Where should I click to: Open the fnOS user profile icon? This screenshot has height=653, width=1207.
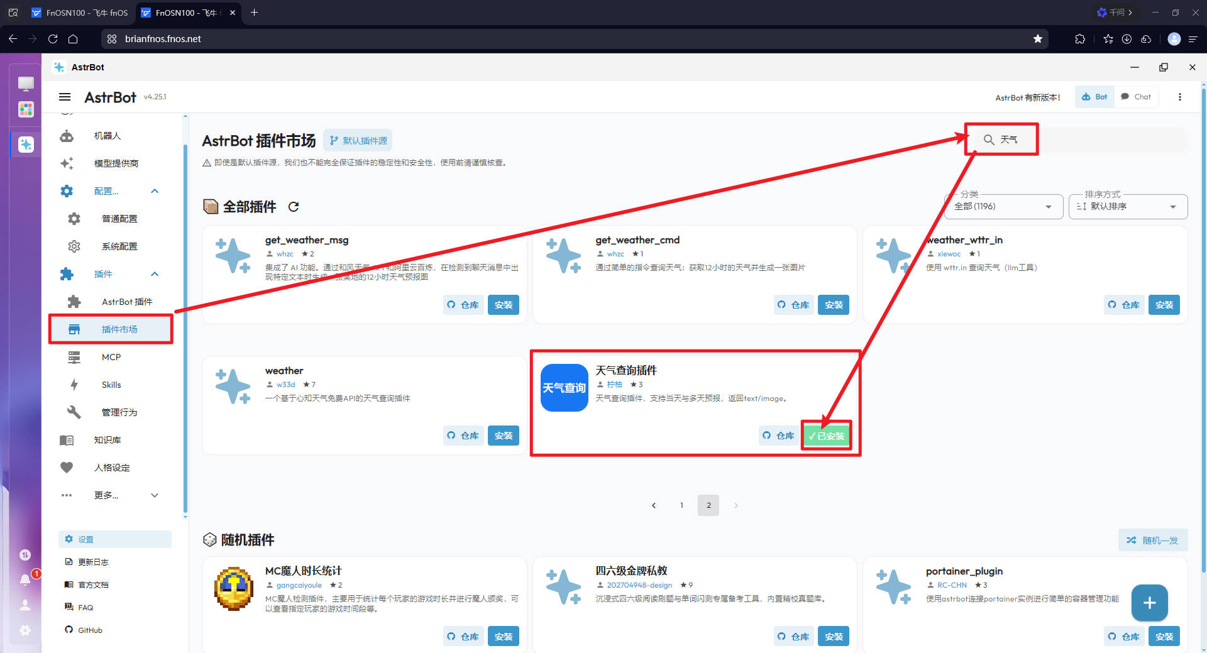tap(25, 605)
